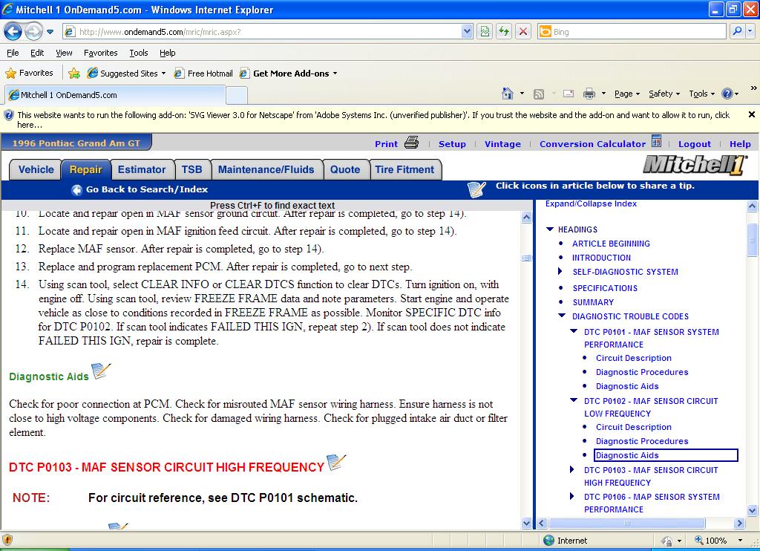The height and width of the screenshot is (551, 760).
Task: Click the Logout link
Action: point(694,144)
